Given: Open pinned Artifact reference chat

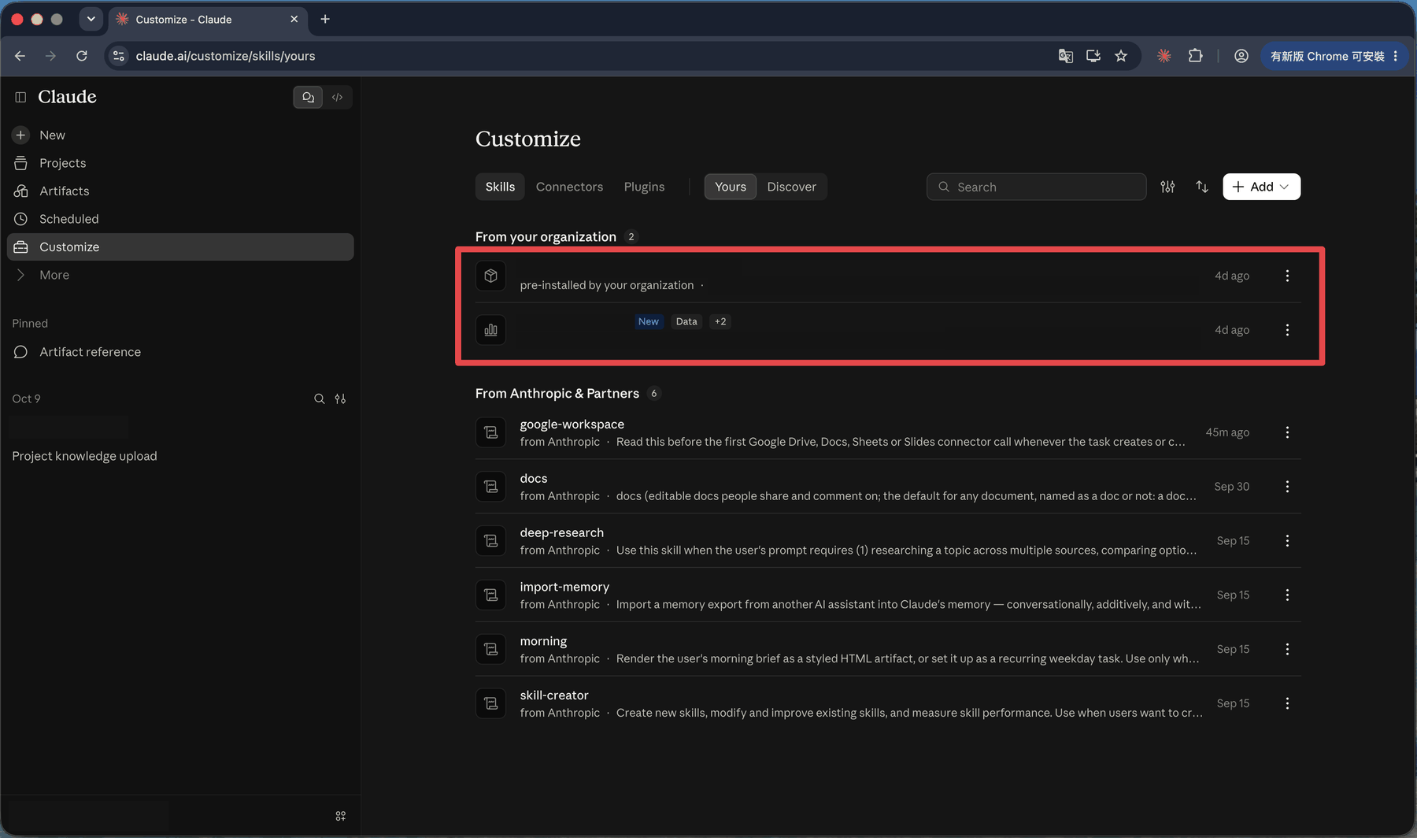Looking at the screenshot, I should coord(180,352).
